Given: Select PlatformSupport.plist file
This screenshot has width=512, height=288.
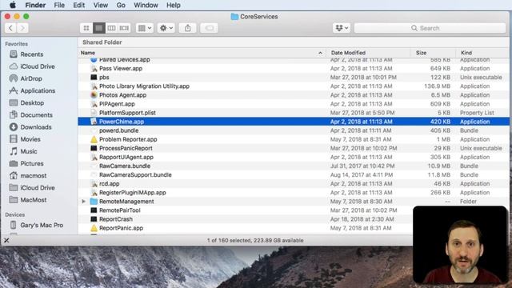Looking at the screenshot, I should click(294, 113).
